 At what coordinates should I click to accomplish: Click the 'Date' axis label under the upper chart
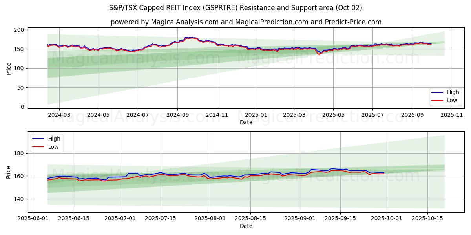(246, 122)
